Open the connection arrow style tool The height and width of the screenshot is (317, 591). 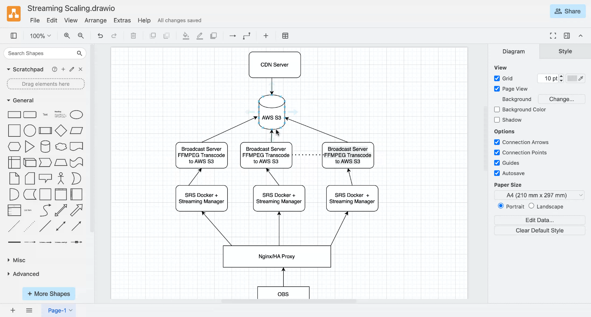tap(233, 36)
